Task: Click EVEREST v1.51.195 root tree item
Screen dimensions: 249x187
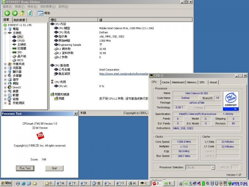Action: click(x=20, y=25)
